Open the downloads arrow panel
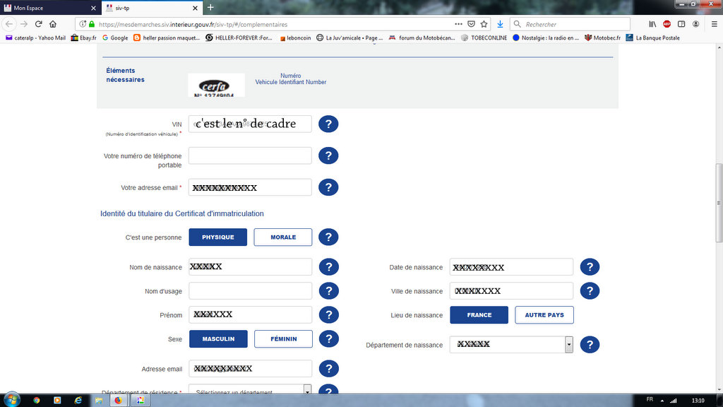Screen dimensions: 723x407 click(500, 24)
